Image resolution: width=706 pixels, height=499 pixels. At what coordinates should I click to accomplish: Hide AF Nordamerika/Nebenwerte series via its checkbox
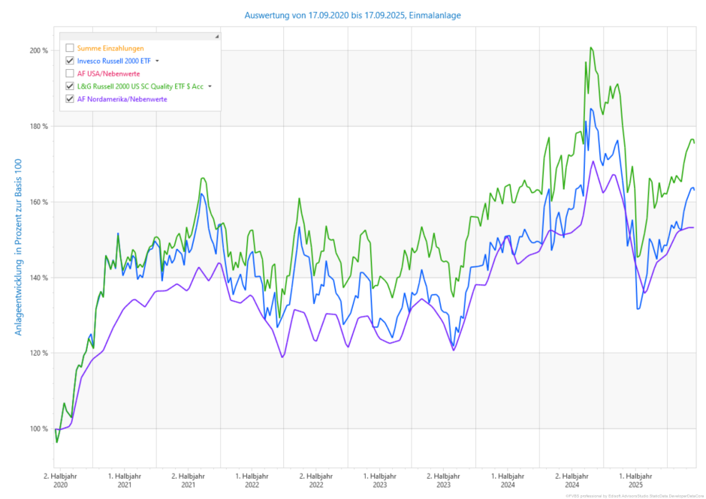[70, 99]
